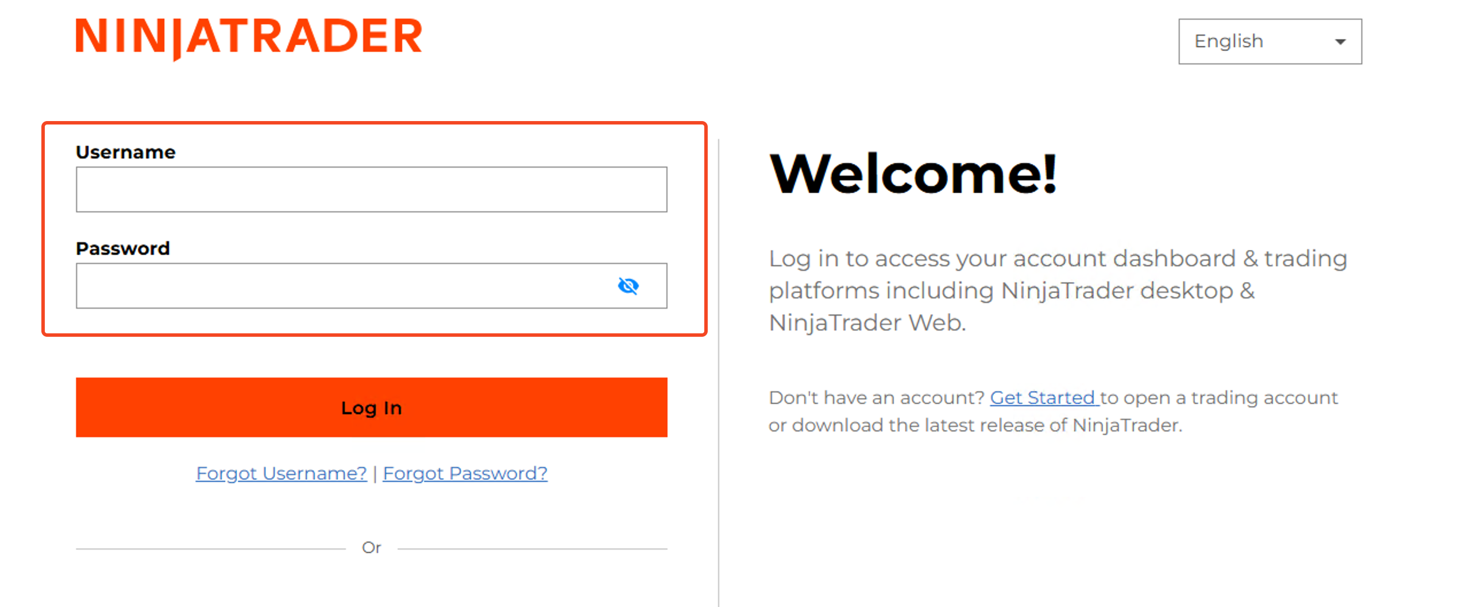Click the language dropdown caret arrow
The height and width of the screenshot is (607, 1466).
1340,42
